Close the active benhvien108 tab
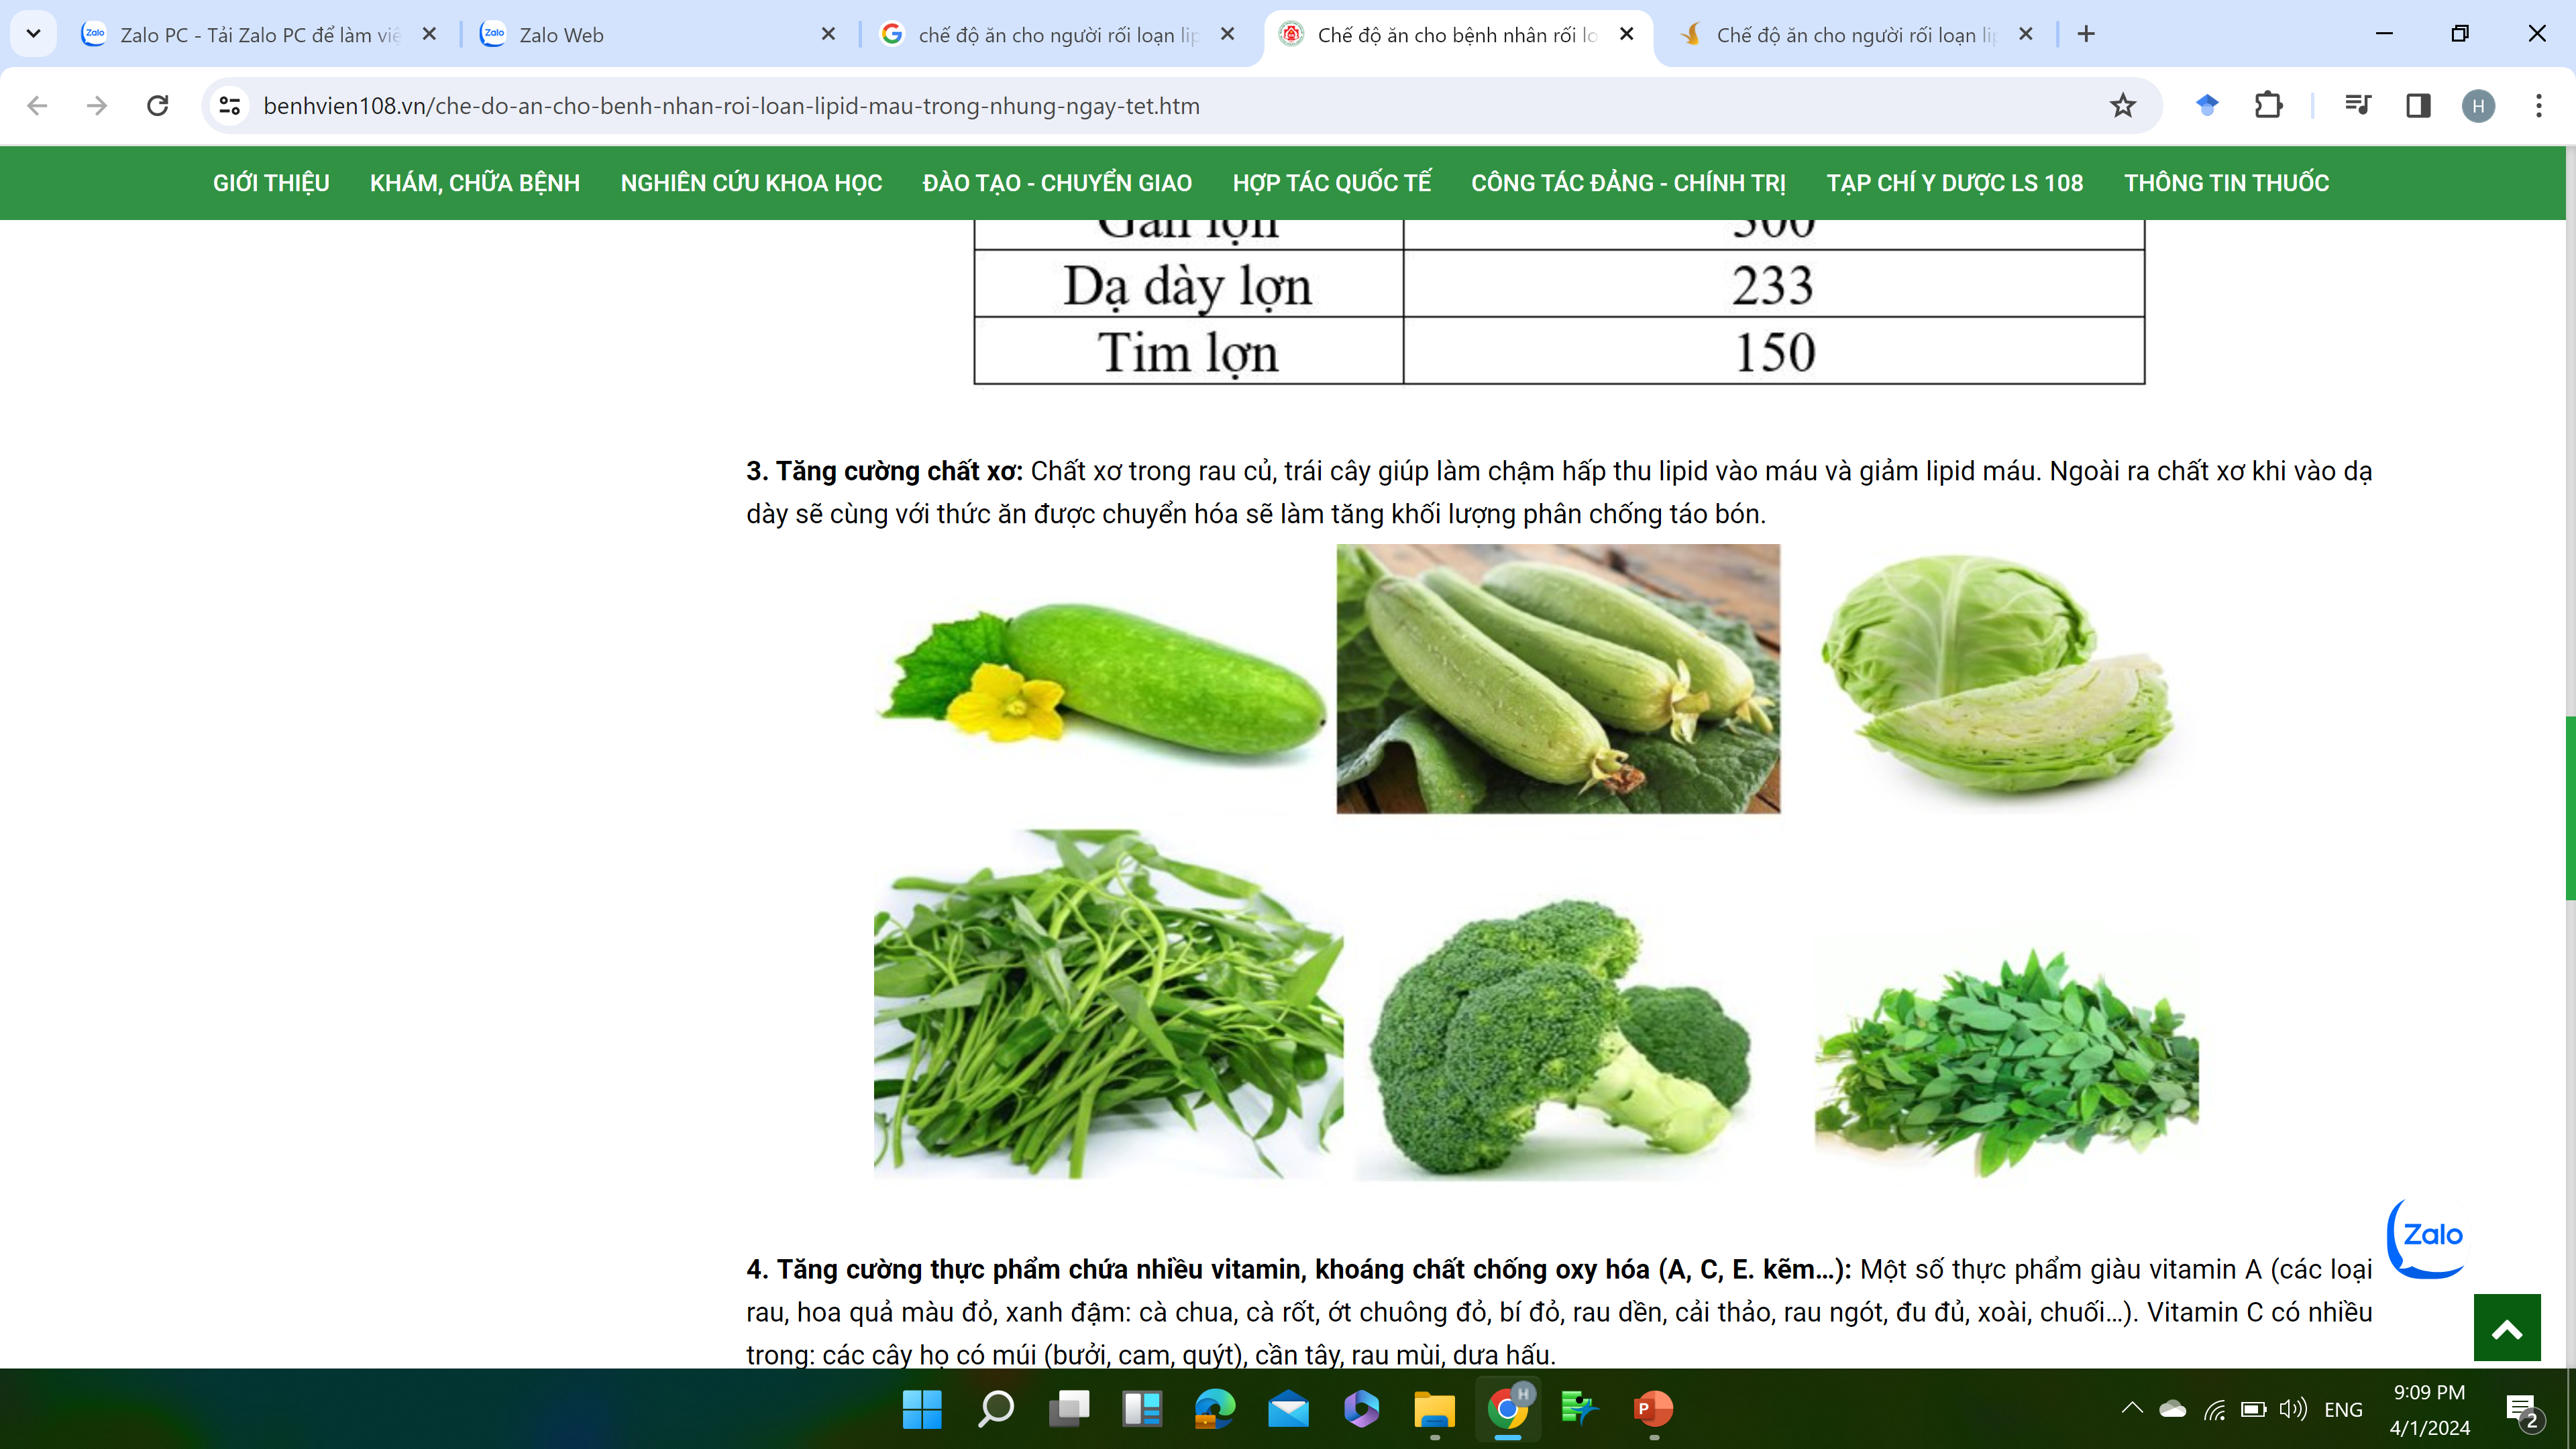 coord(1627,34)
